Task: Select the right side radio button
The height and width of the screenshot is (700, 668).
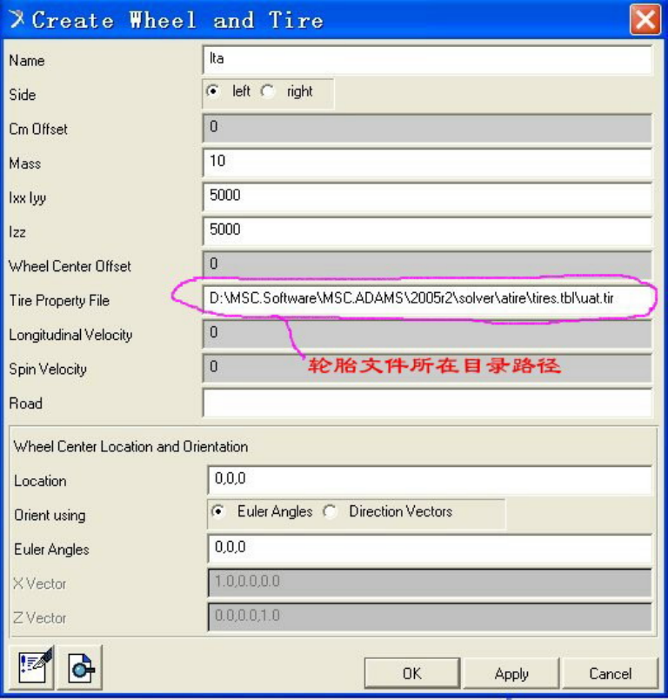Action: 268,91
